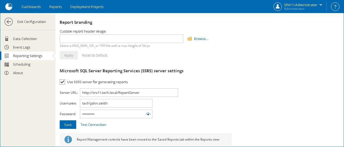The height and width of the screenshot is (147, 344).
Task: Click the folder icon beside Browse
Action: tap(190, 39)
